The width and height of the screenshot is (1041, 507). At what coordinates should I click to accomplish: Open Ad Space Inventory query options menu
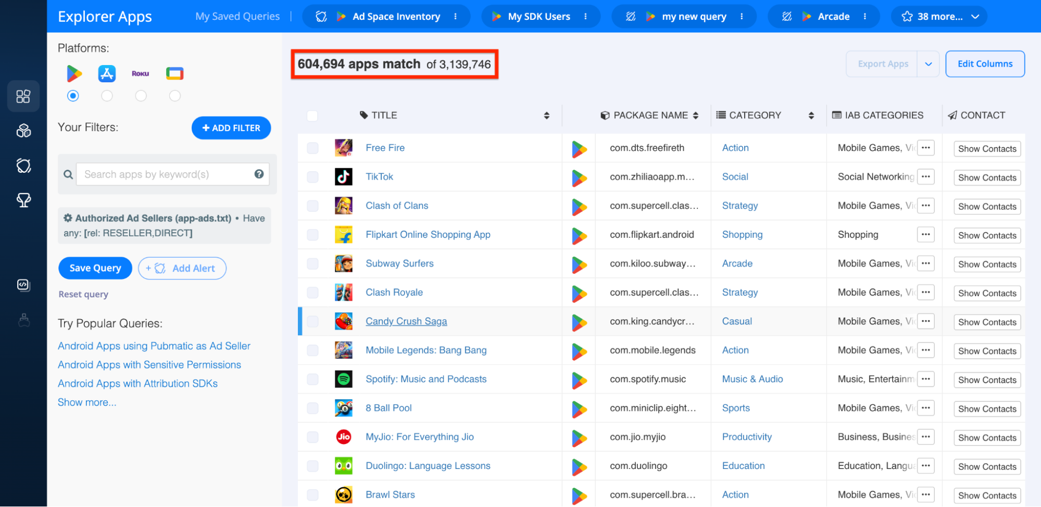(x=456, y=17)
